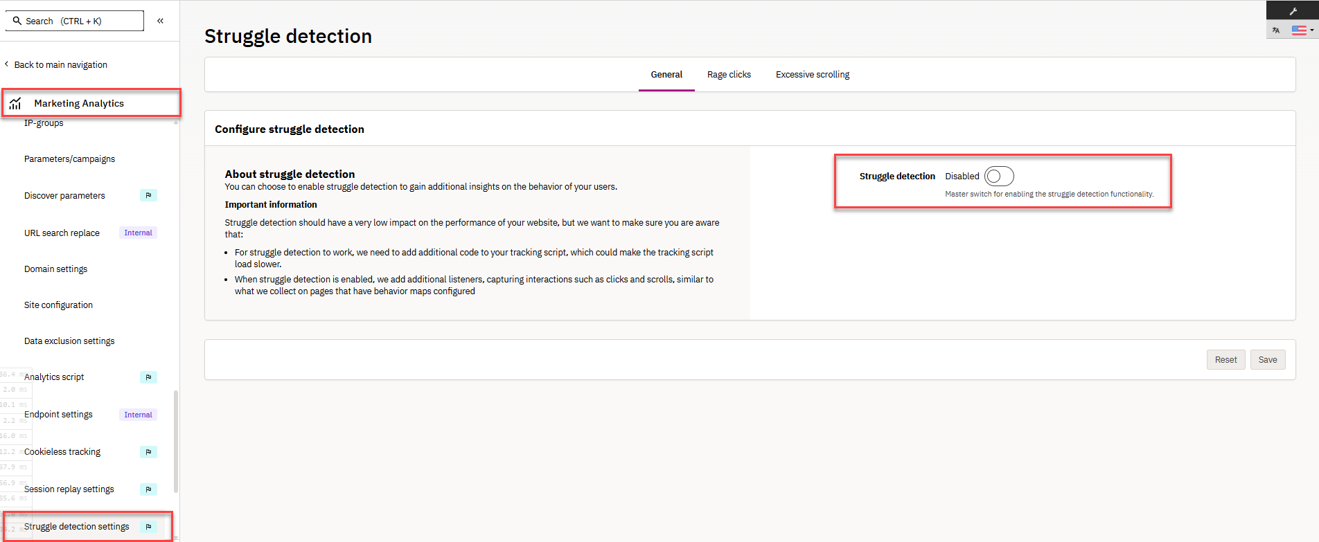Open Parameters/campaigns in sidebar
The width and height of the screenshot is (1319, 542).
[x=69, y=159]
